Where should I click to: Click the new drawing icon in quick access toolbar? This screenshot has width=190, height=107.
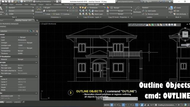[3, 1]
